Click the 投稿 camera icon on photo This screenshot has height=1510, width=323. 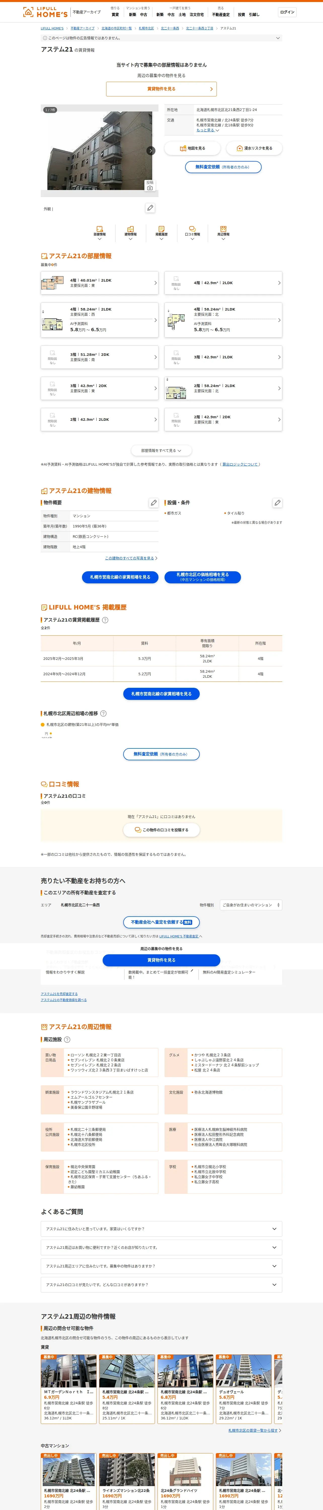pos(150,185)
